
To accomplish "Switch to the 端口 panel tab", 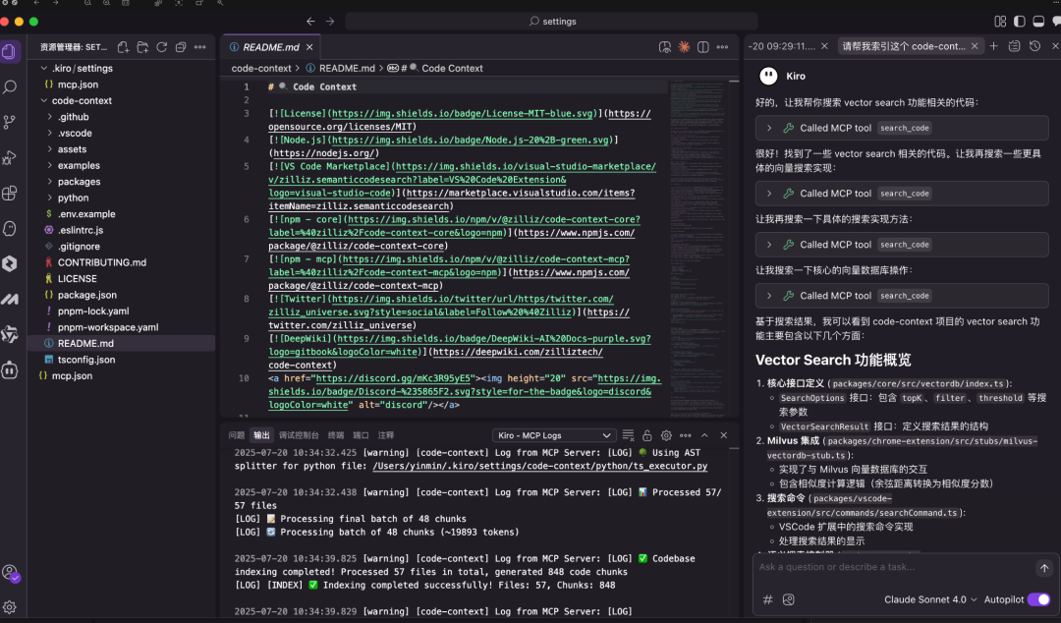I will tap(361, 435).
